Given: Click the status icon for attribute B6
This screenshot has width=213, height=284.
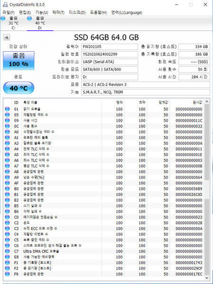Looking at the screenshot, I should (7, 211).
